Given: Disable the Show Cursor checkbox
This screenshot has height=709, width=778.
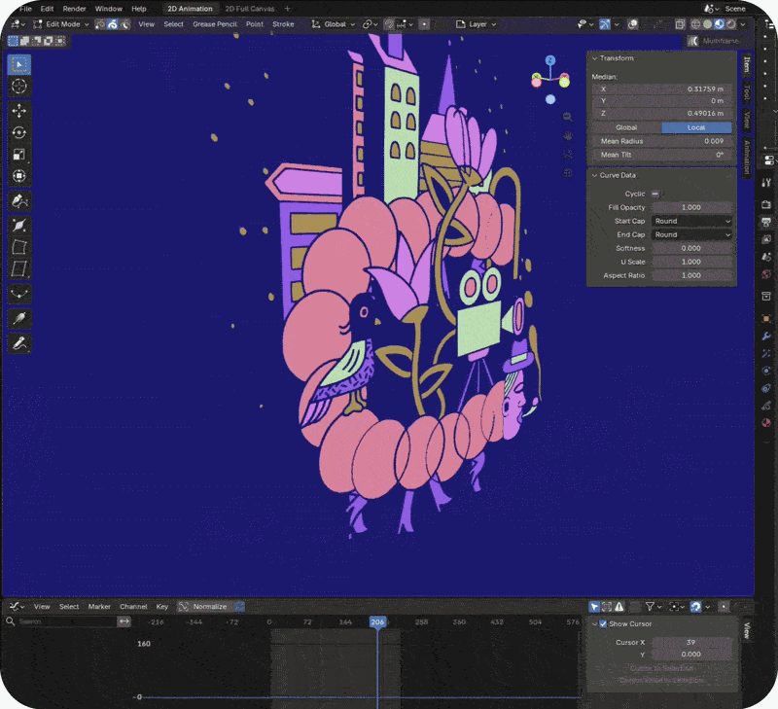Looking at the screenshot, I should 603,623.
